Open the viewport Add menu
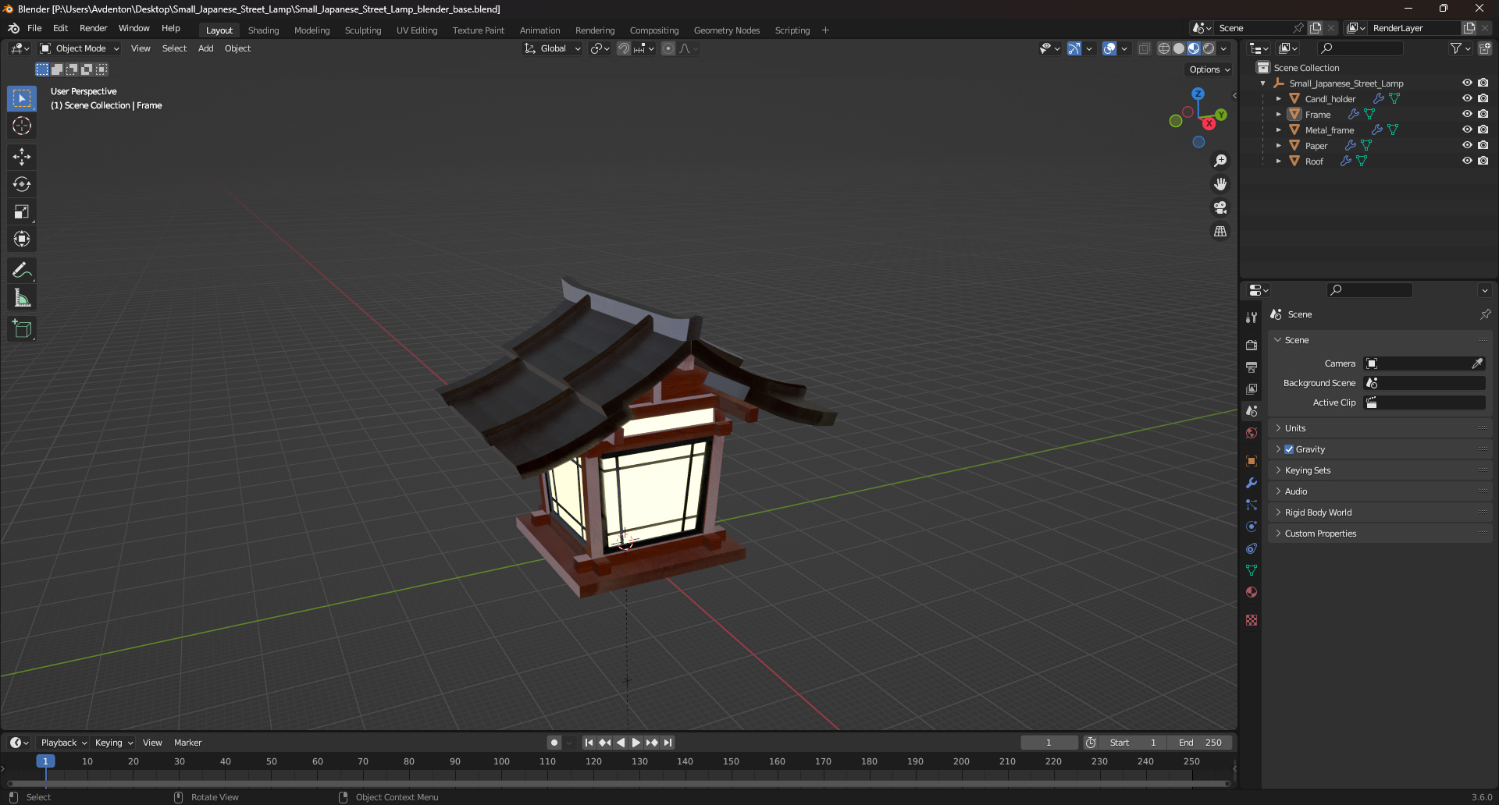Image resolution: width=1499 pixels, height=805 pixels. tap(205, 48)
